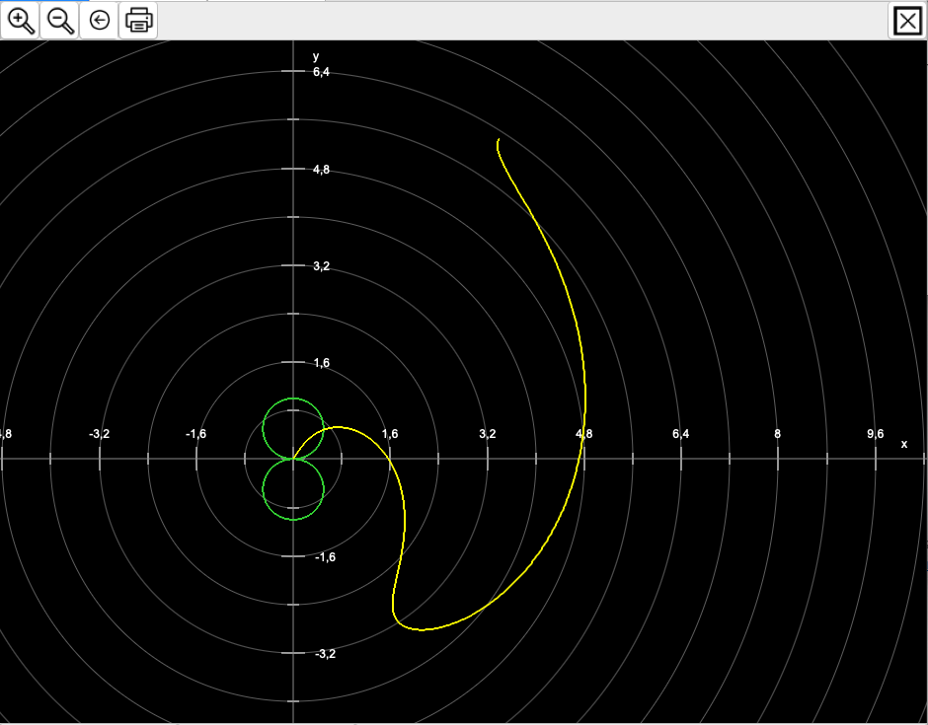Print the graph using the printer icon
Image resolution: width=928 pixels, height=725 pixels.
(x=139, y=20)
